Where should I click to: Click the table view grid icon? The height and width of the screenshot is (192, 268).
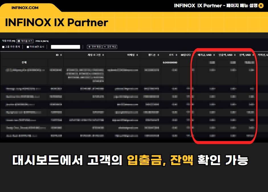19,41
